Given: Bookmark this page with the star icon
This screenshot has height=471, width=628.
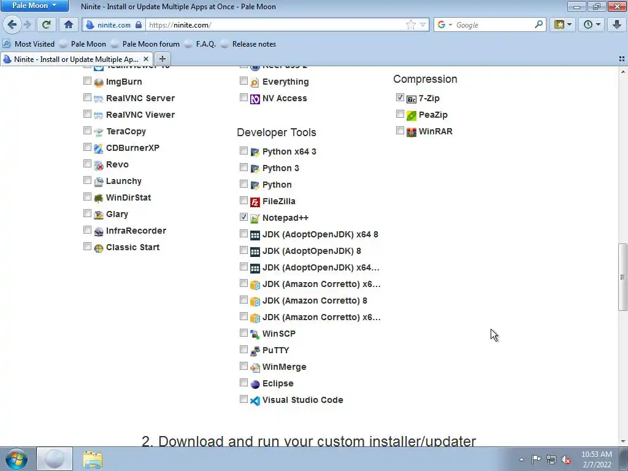Looking at the screenshot, I should [x=410, y=25].
